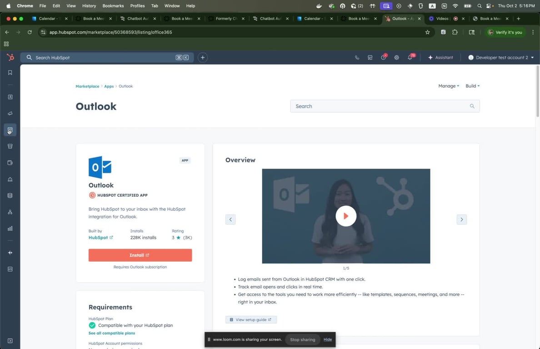The width and height of the screenshot is (540, 349).
Task: Open the Chrome three-dot menu
Action: coord(533,32)
